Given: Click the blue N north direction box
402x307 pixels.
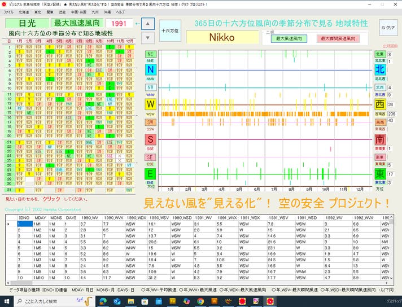Looking at the screenshot, I should [x=151, y=70].
